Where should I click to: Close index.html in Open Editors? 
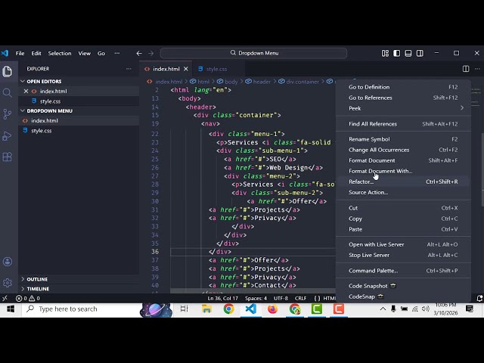click(x=26, y=91)
